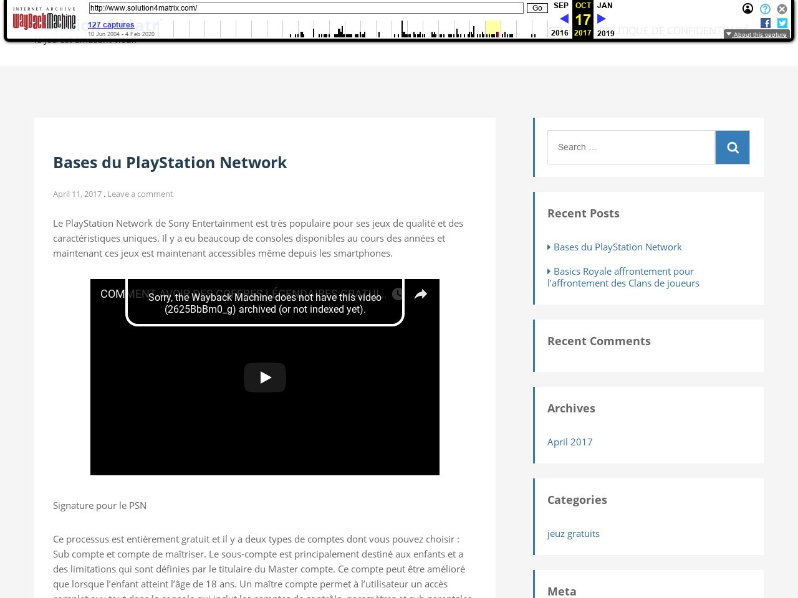This screenshot has height=598, width=798.
Task: Share capture on Twitter
Action: click(x=782, y=23)
